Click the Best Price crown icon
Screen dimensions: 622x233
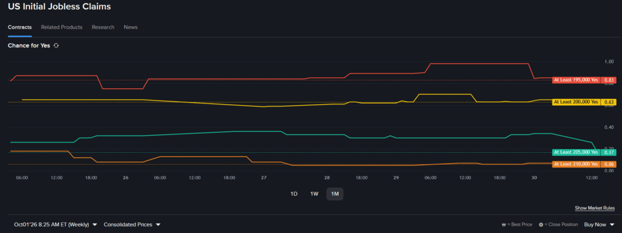503,225
